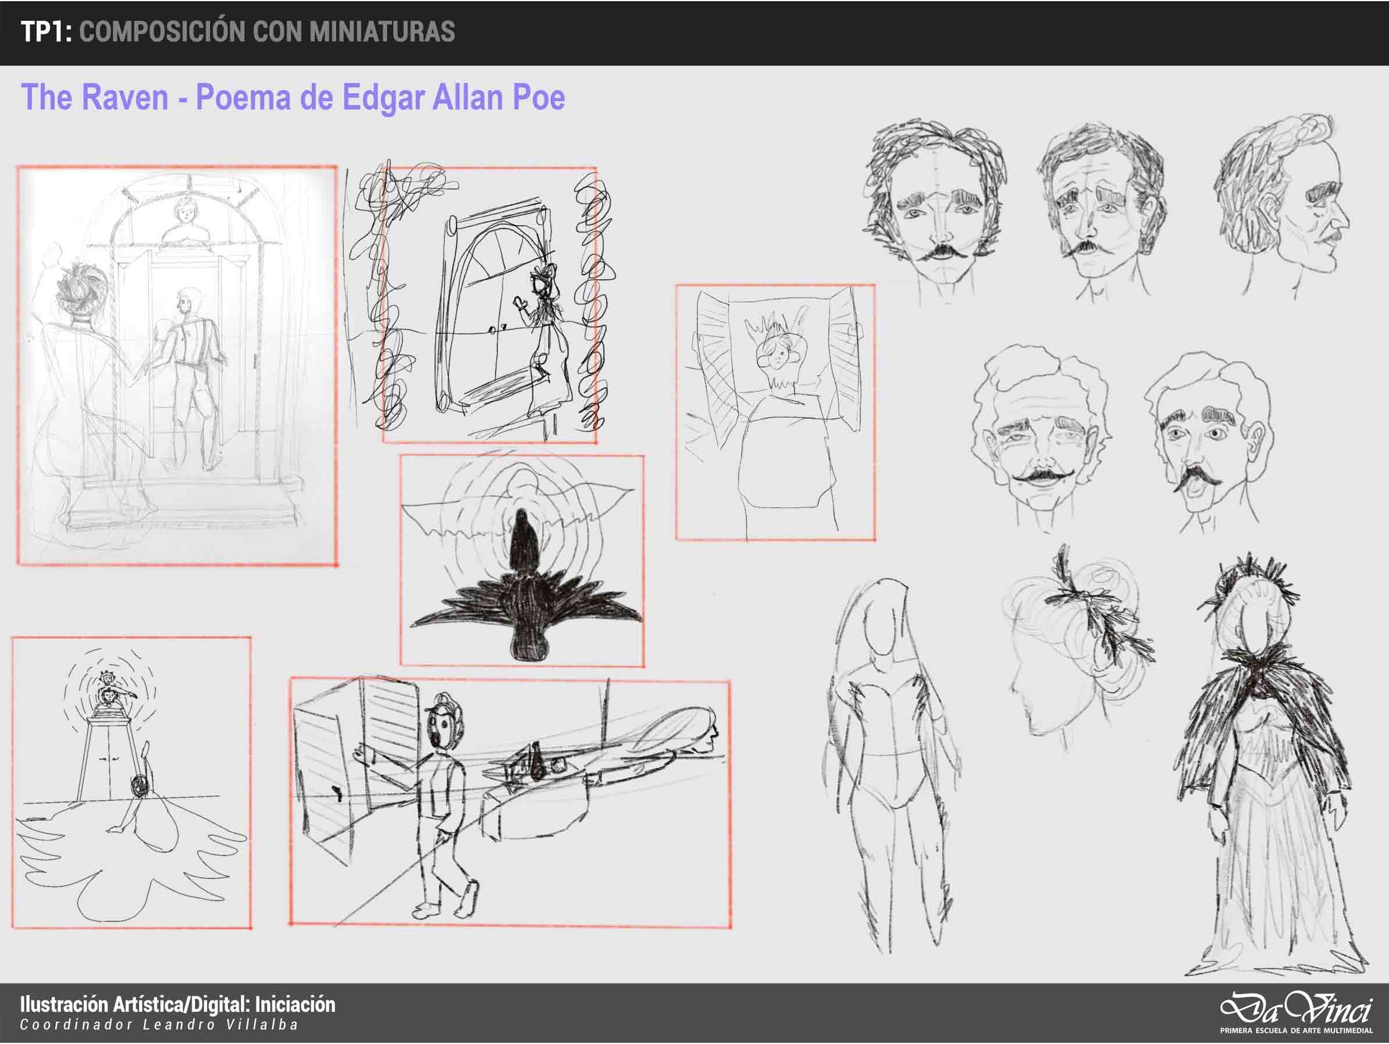Click Coordinador Leandro Villalba text
The height and width of the screenshot is (1044, 1389).
(x=159, y=1025)
